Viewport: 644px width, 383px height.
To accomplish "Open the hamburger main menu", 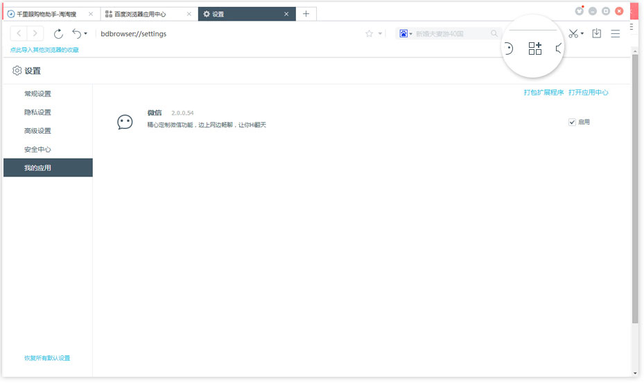I will click(x=615, y=33).
